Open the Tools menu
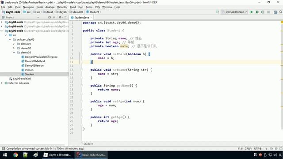 [89, 7]
